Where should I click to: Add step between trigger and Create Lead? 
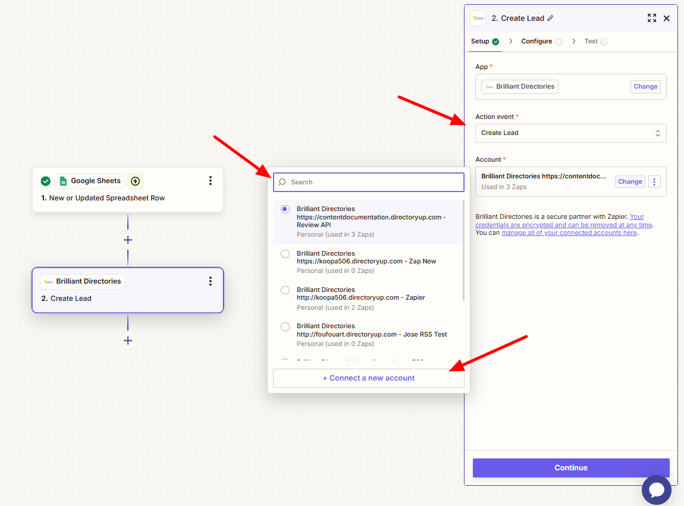(128, 240)
